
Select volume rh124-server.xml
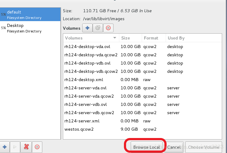142,121
